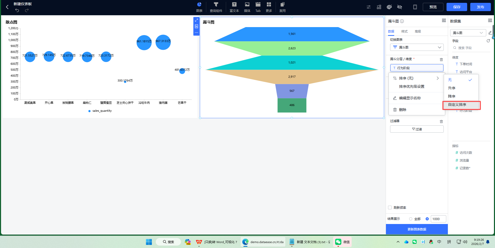
Task: Toggle the crossed-eye hidden components icon
Action: [400, 7]
